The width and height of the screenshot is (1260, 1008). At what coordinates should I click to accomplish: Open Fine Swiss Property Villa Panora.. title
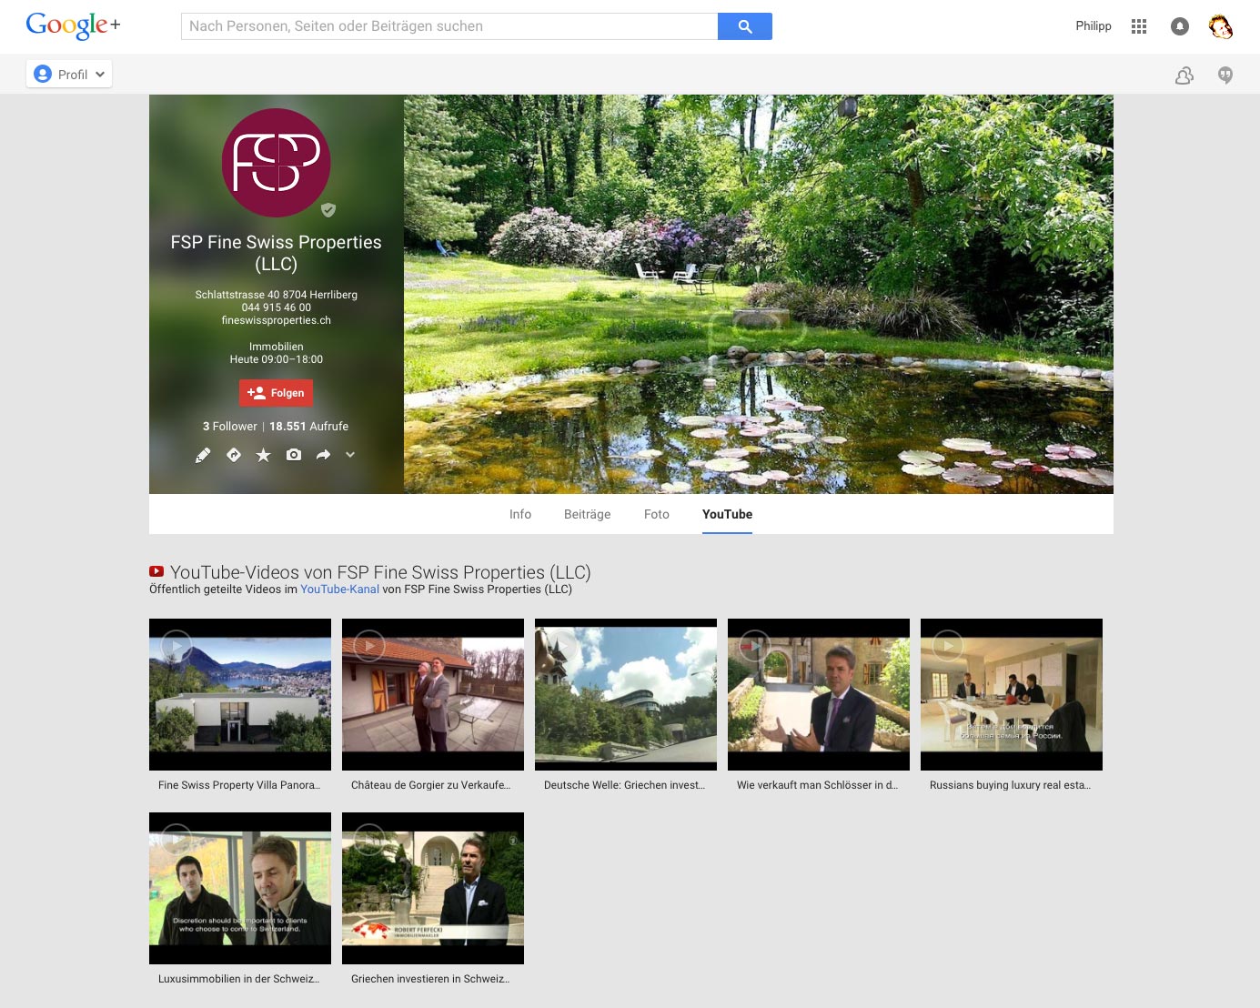(239, 785)
